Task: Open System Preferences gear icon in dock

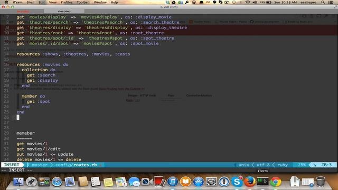Action: 211,182
